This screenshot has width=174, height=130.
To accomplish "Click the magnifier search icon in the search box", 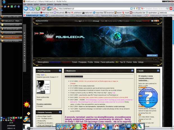I will pyautogui.click(x=167, y=8).
